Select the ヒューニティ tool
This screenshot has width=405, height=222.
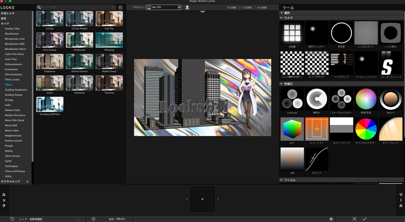pyautogui.click(x=317, y=129)
